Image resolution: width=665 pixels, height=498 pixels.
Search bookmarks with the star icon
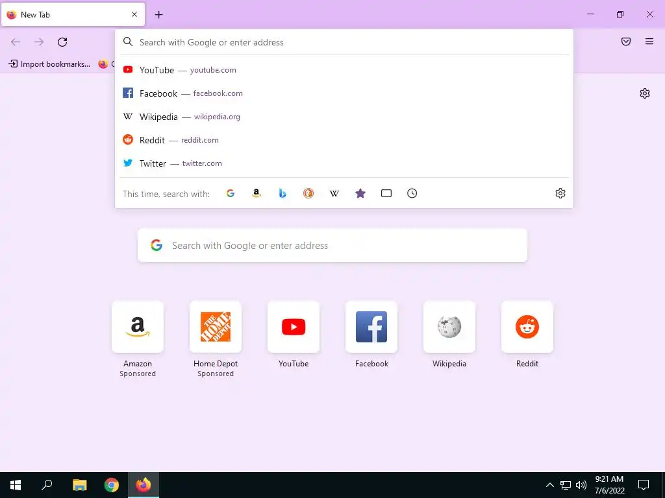[x=360, y=193]
